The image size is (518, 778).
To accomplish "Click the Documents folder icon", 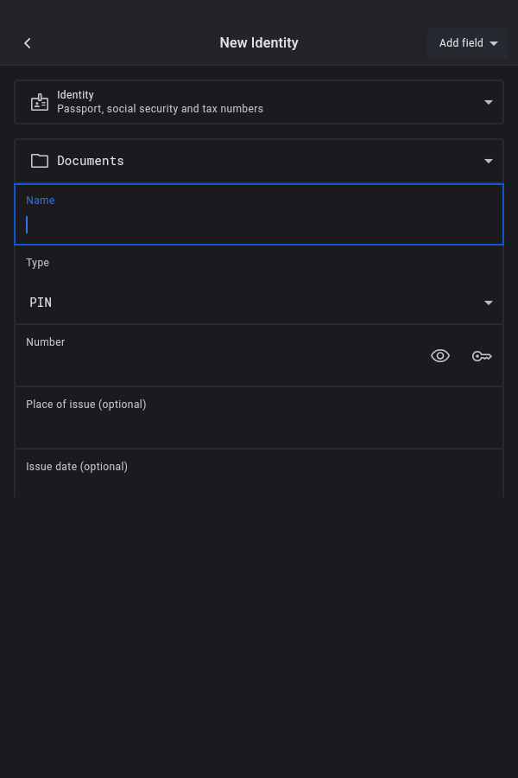I will 40,161.
